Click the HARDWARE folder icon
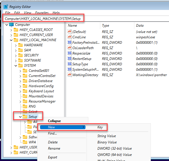The width and height of the screenshot is (169, 161). pos(20,45)
